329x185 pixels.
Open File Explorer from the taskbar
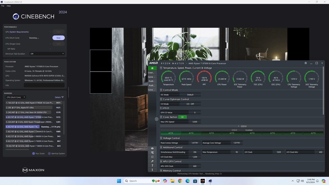172,181
